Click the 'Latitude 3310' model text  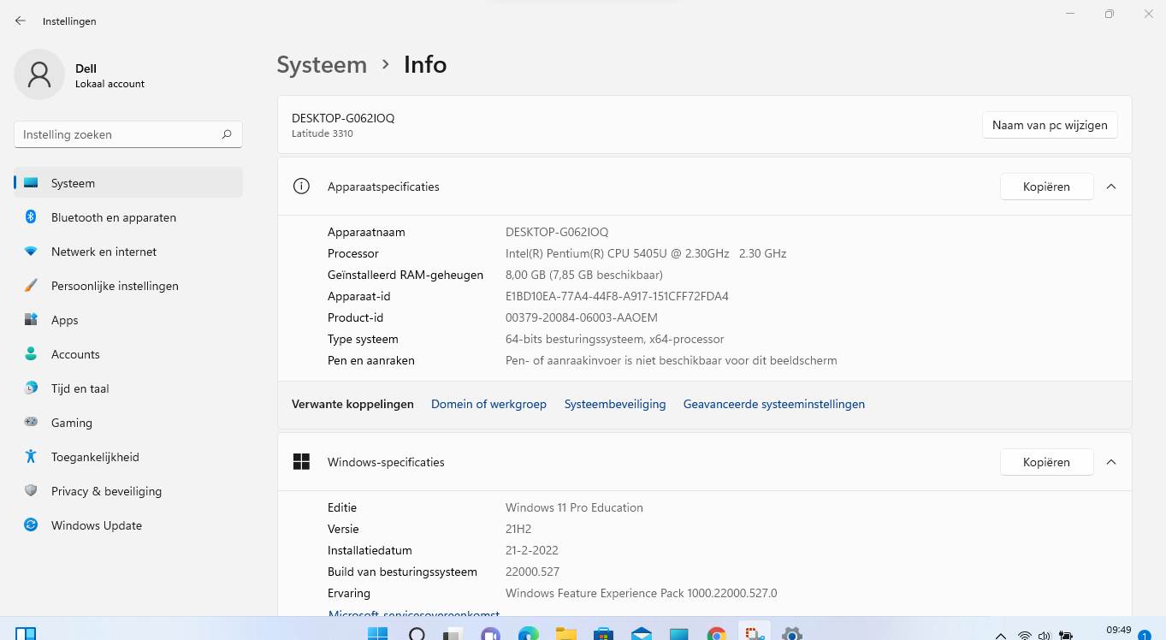click(323, 133)
